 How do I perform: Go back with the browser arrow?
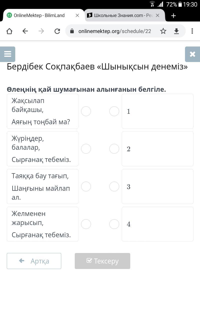(x=25, y=31)
